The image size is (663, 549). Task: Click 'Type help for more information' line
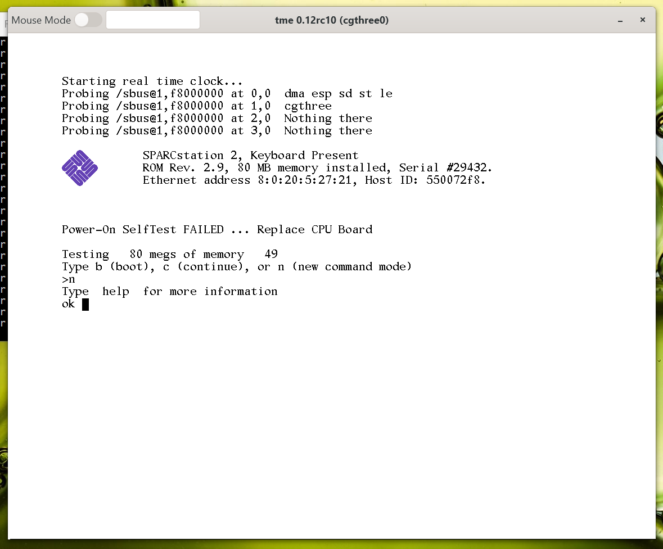pyautogui.click(x=170, y=292)
